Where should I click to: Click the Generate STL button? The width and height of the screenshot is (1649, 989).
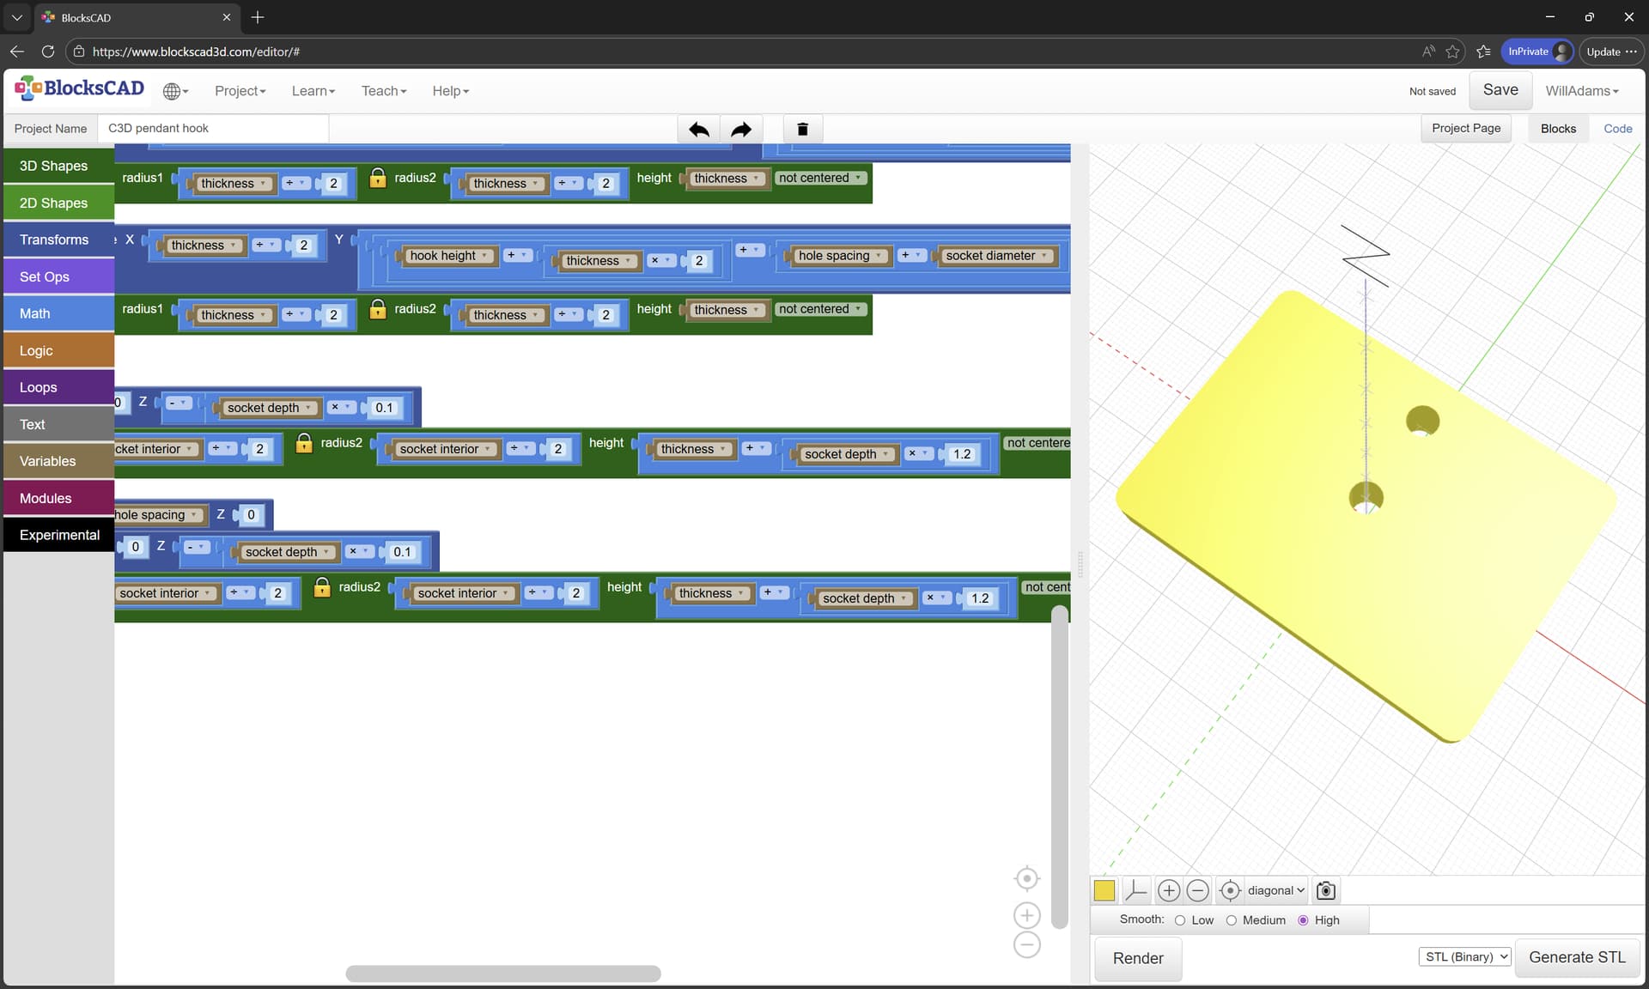[1576, 957]
